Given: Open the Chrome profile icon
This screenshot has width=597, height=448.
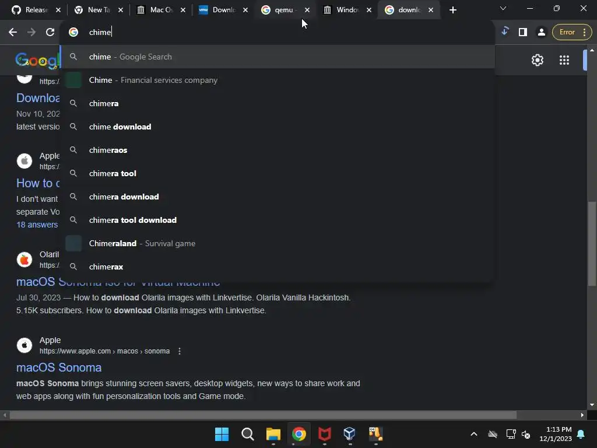Looking at the screenshot, I should tap(541, 32).
